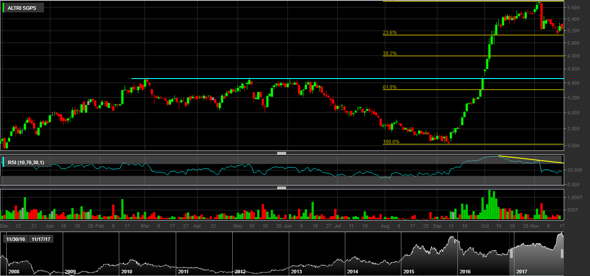
Task: Click the 11/17/17 end date field
Action: (40, 239)
